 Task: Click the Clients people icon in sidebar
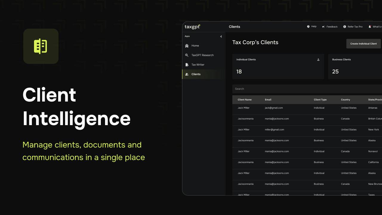[x=187, y=74]
